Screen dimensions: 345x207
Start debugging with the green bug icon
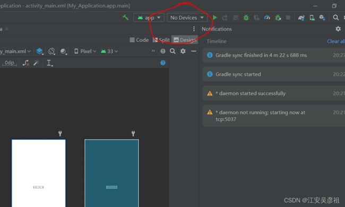pyautogui.click(x=246, y=18)
